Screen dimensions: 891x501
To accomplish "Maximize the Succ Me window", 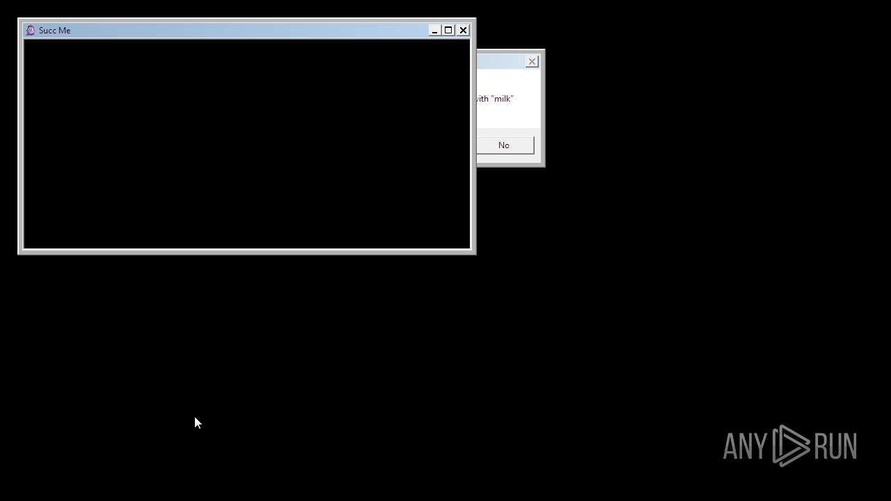I will [x=448, y=30].
